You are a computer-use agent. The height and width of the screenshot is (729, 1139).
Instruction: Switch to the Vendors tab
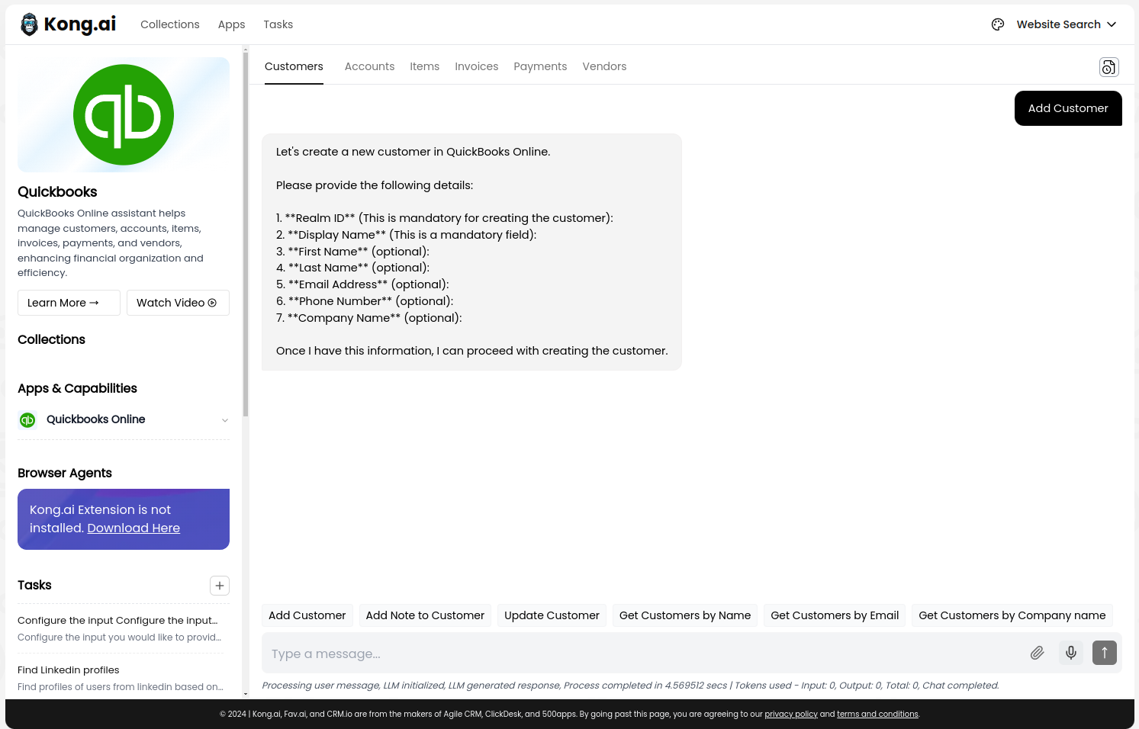604,66
